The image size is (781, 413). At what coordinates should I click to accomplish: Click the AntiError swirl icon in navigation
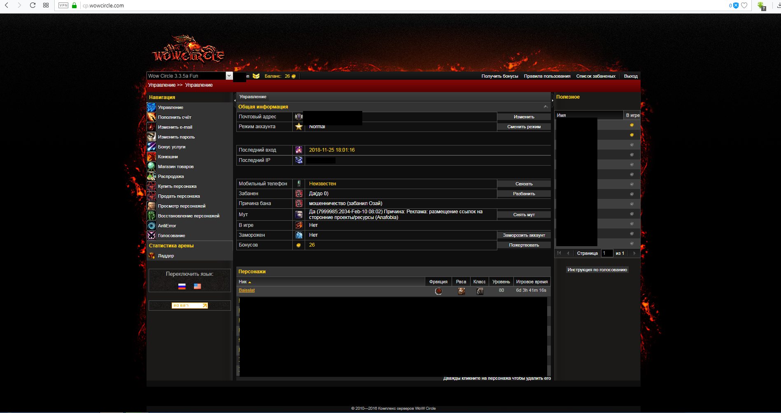[x=152, y=226]
